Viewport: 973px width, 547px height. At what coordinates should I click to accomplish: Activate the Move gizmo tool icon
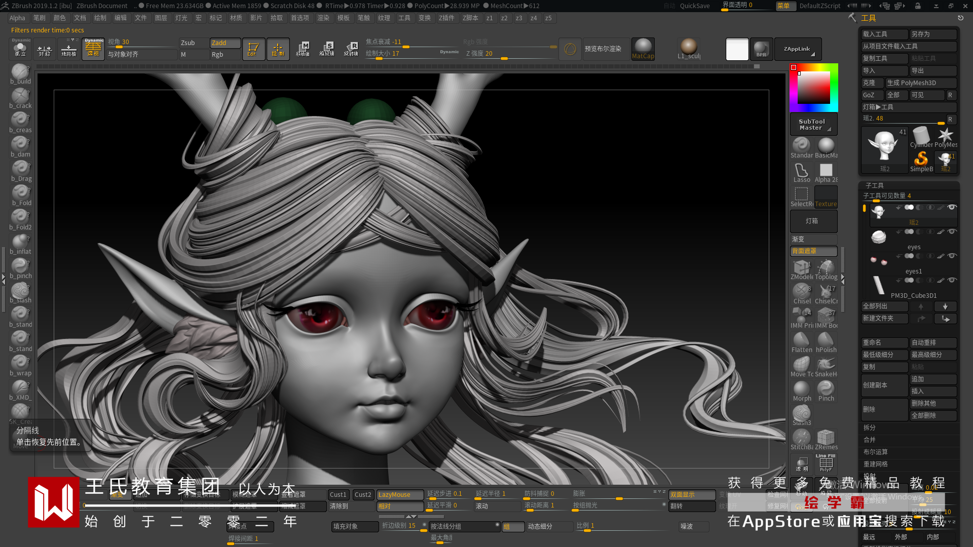303,49
